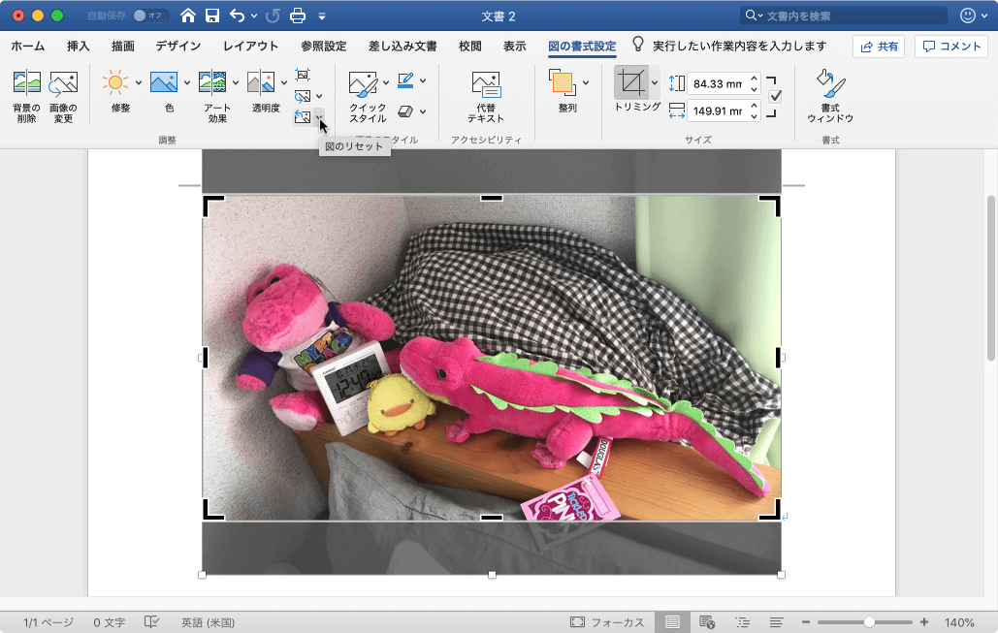998x633 pixels.
Task: Expand the 修整 dropdown arrow
Action: point(138,82)
